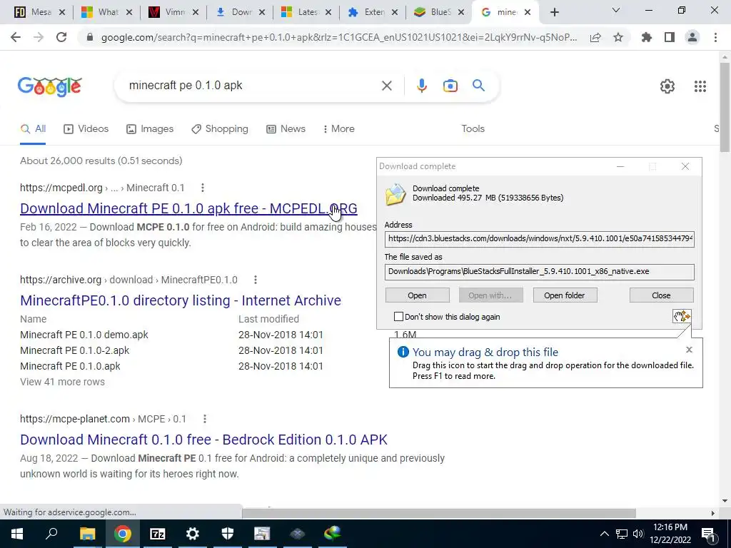Select Shopping search filter
731x548 pixels.
point(220,129)
